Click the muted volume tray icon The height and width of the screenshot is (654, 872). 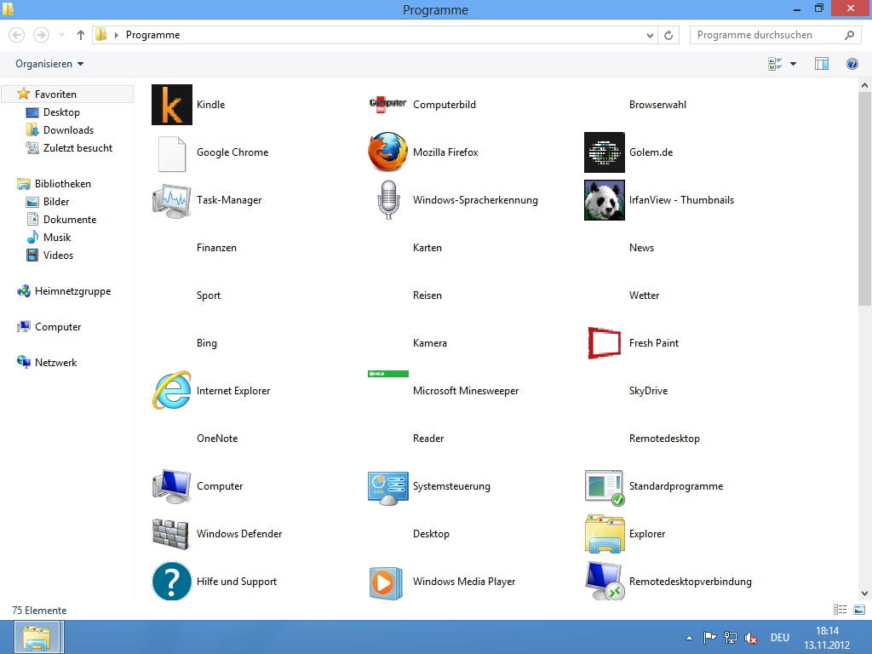pyautogui.click(x=751, y=638)
